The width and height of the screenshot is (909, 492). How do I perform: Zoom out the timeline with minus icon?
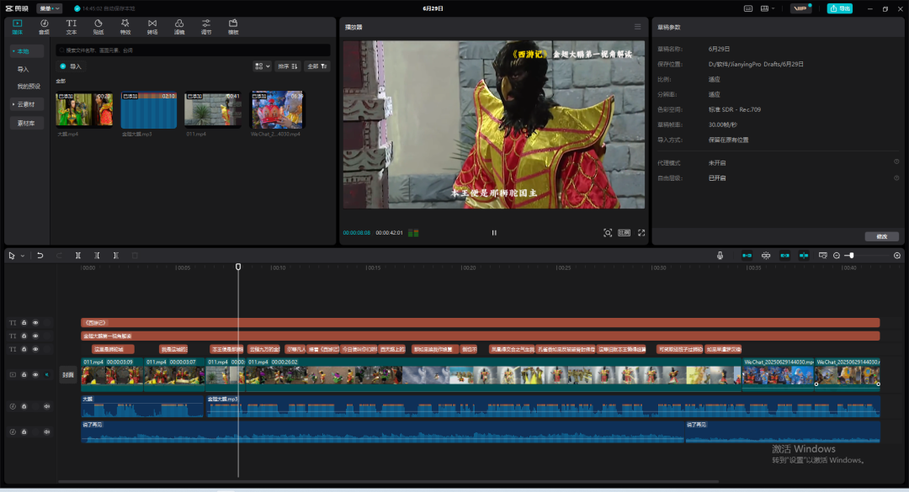(837, 256)
